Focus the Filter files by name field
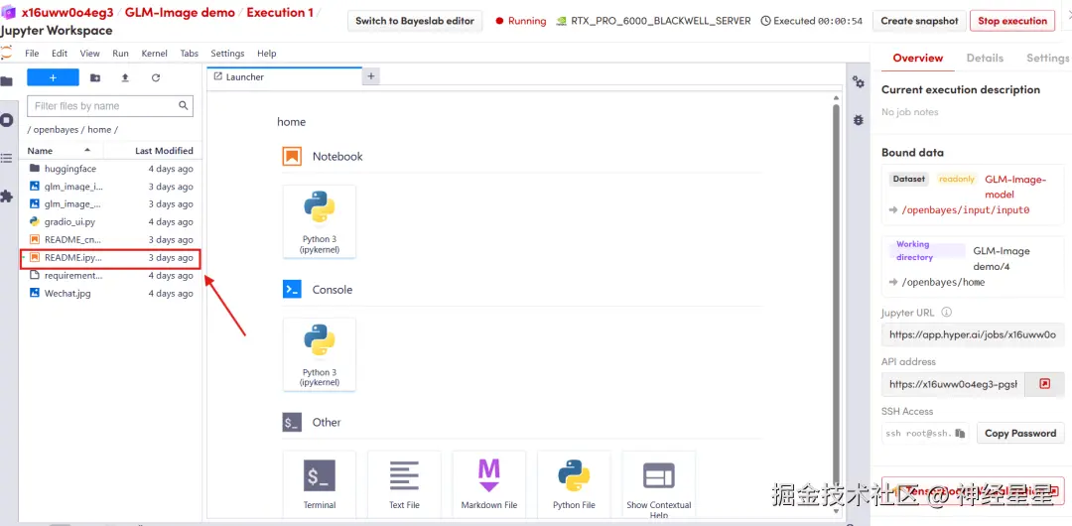 110,106
